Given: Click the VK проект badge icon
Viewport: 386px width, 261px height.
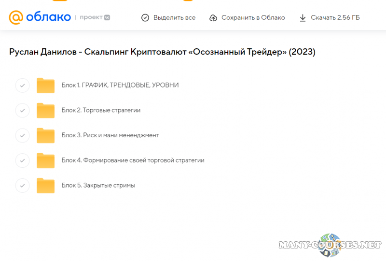Looking at the screenshot, I should coord(107,17).
